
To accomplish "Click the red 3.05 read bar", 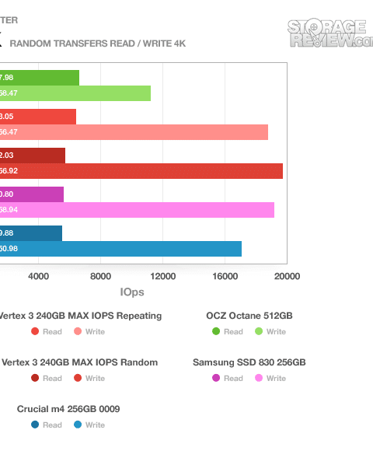I will (38, 117).
